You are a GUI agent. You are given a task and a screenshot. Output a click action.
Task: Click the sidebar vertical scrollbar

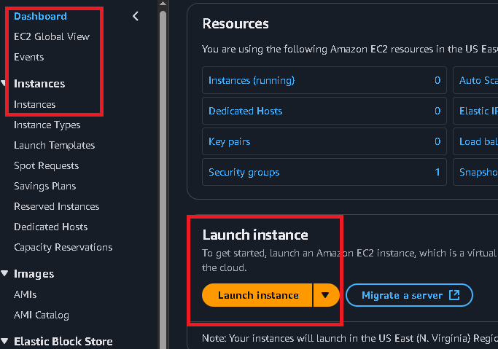(x=163, y=179)
